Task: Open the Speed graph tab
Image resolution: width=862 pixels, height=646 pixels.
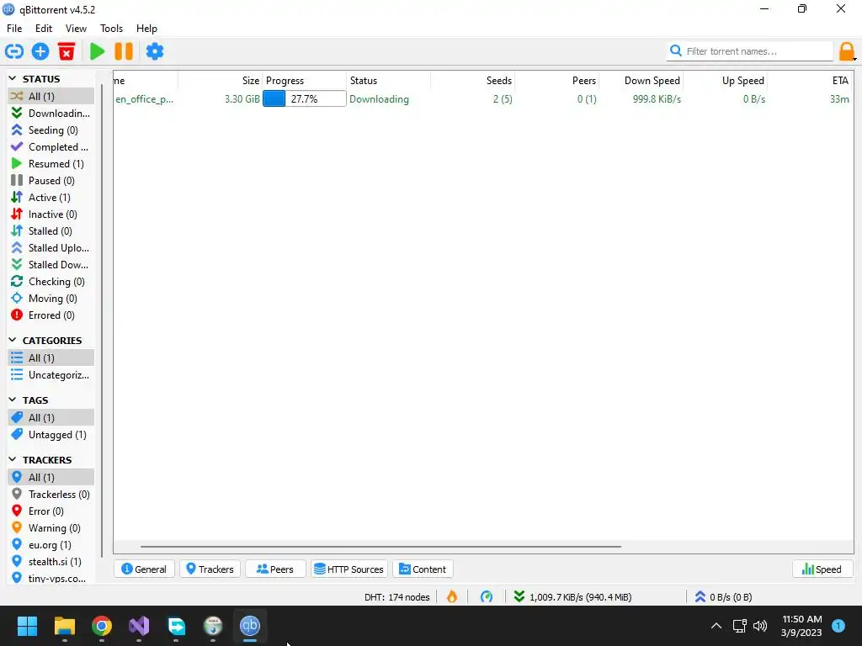Action: pos(822,569)
